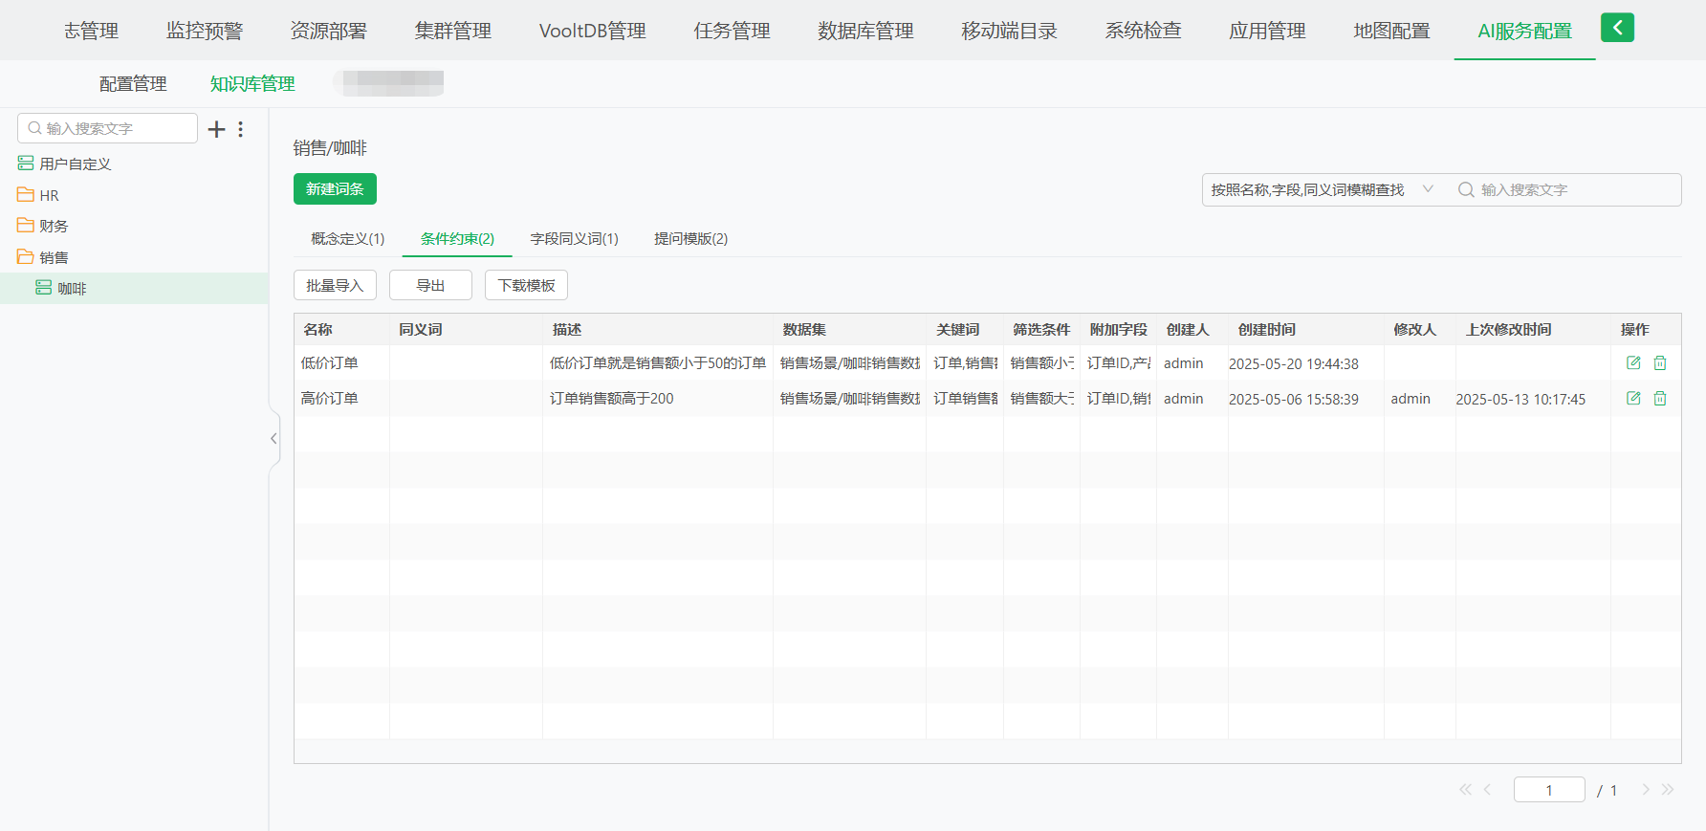Click the search magnifier in sidebar search
Image resolution: width=1706 pixels, height=831 pixels.
tap(34, 128)
